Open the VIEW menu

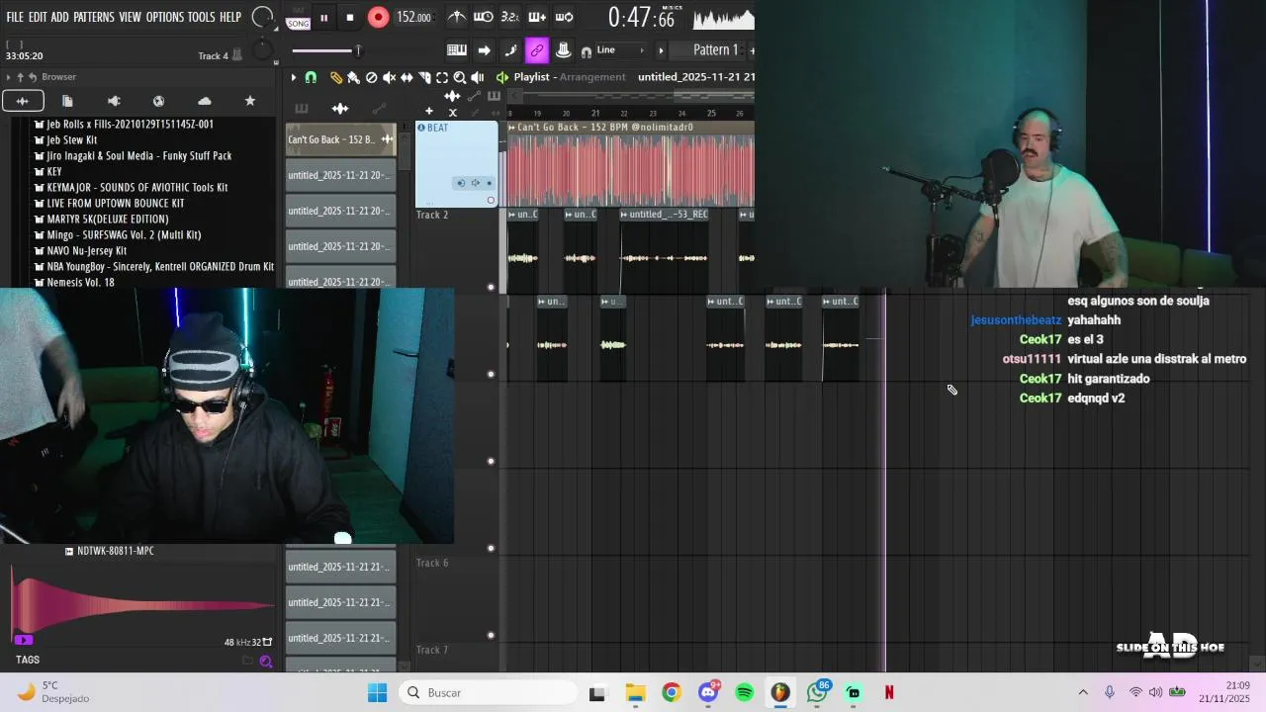(131, 17)
